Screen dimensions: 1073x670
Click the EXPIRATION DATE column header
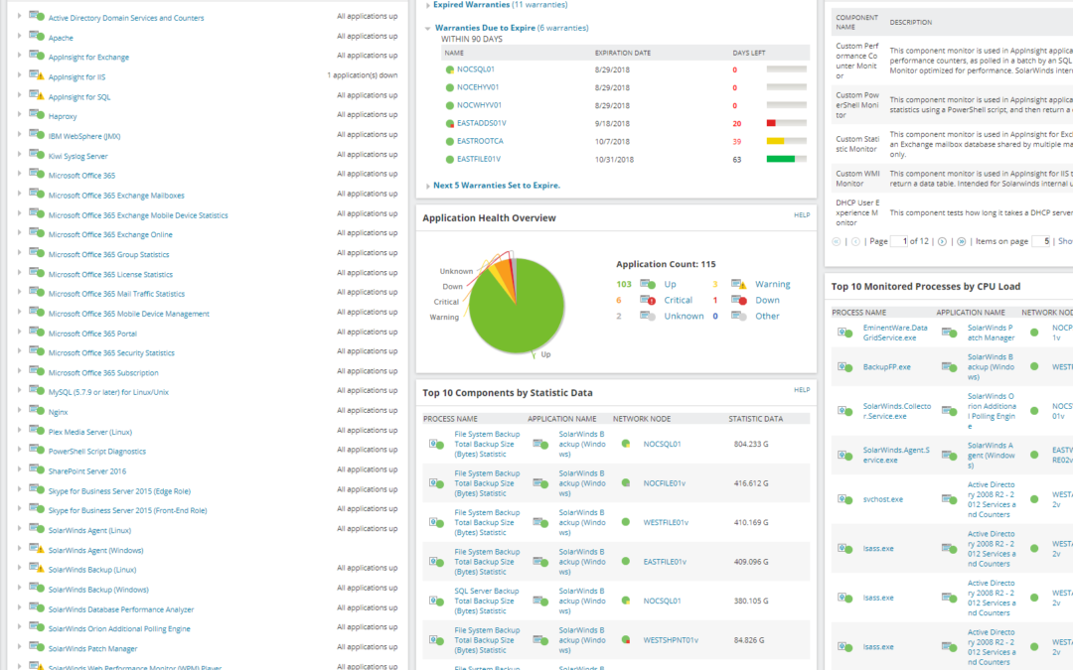(623, 53)
